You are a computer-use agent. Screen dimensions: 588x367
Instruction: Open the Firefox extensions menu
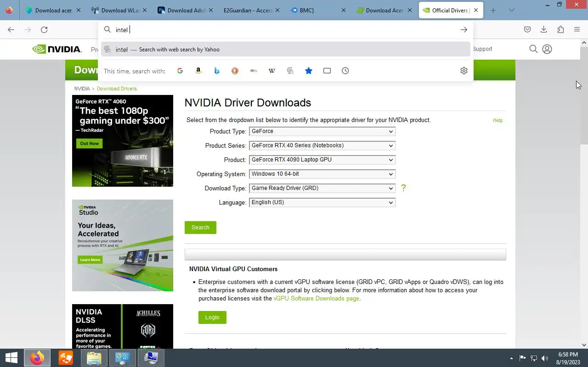click(560, 30)
